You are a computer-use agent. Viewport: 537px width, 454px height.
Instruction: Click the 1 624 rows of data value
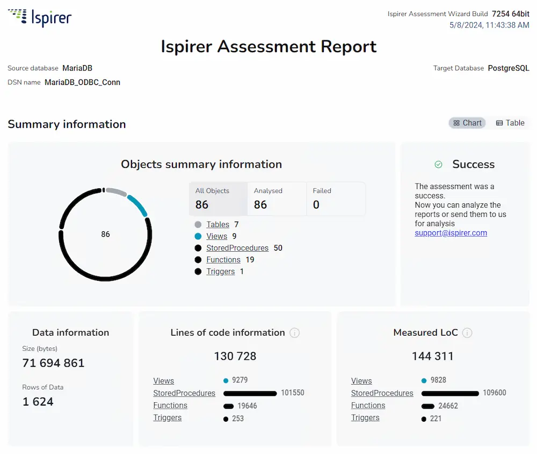click(38, 402)
